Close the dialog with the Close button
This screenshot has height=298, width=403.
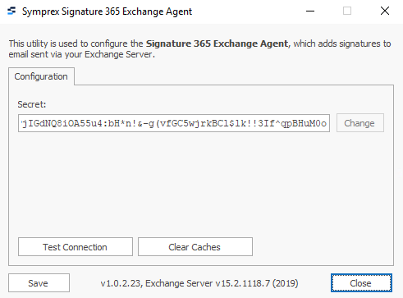[x=361, y=283]
